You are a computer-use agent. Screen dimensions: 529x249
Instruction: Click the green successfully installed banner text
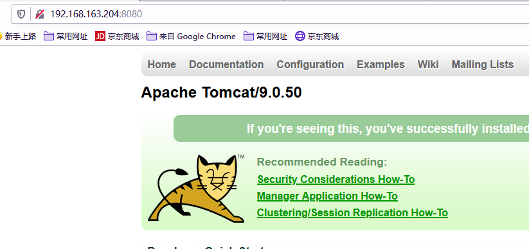[388, 129]
